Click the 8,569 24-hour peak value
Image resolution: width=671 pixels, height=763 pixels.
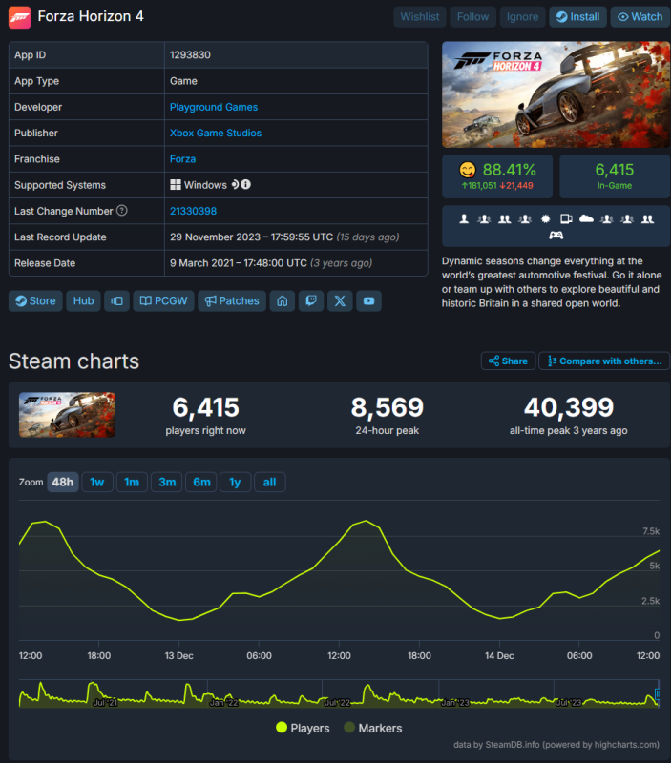coord(388,408)
